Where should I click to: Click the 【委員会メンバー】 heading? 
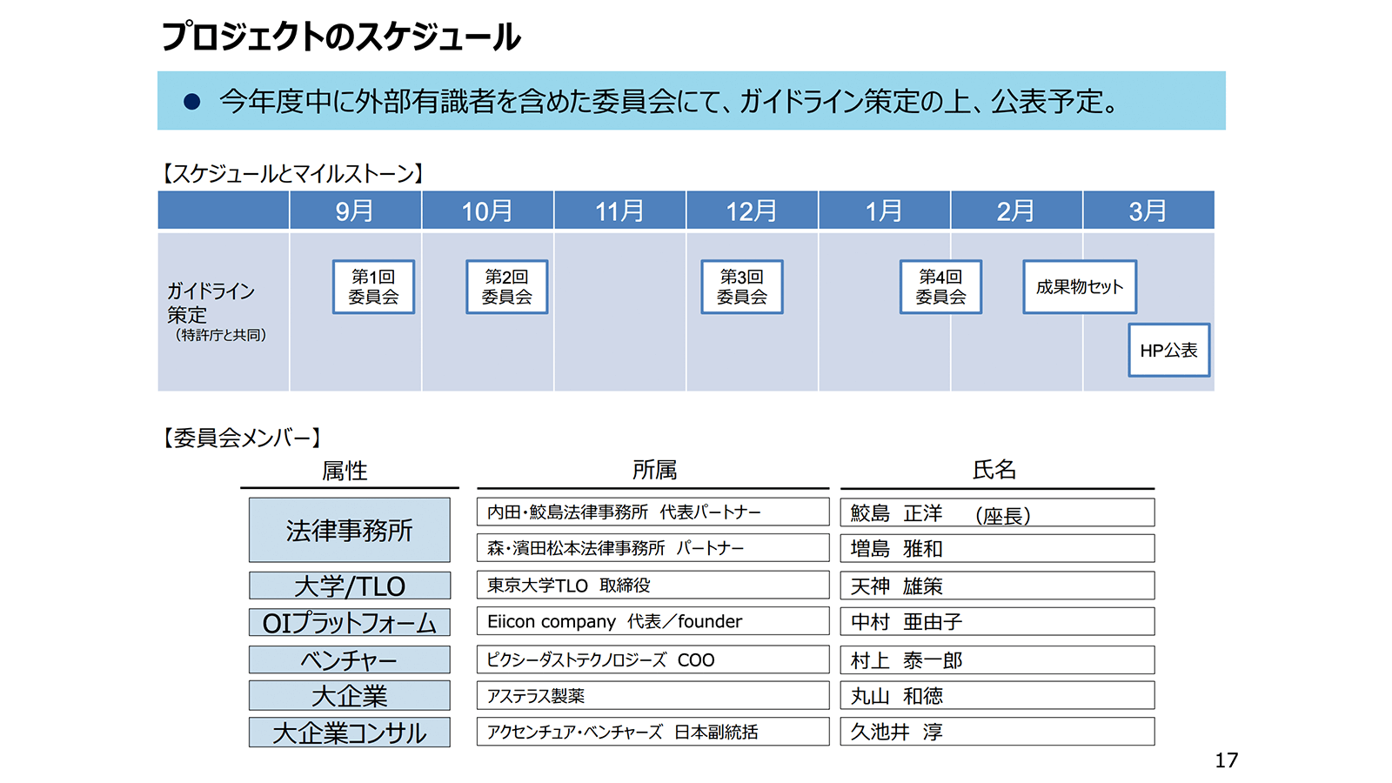(x=242, y=438)
